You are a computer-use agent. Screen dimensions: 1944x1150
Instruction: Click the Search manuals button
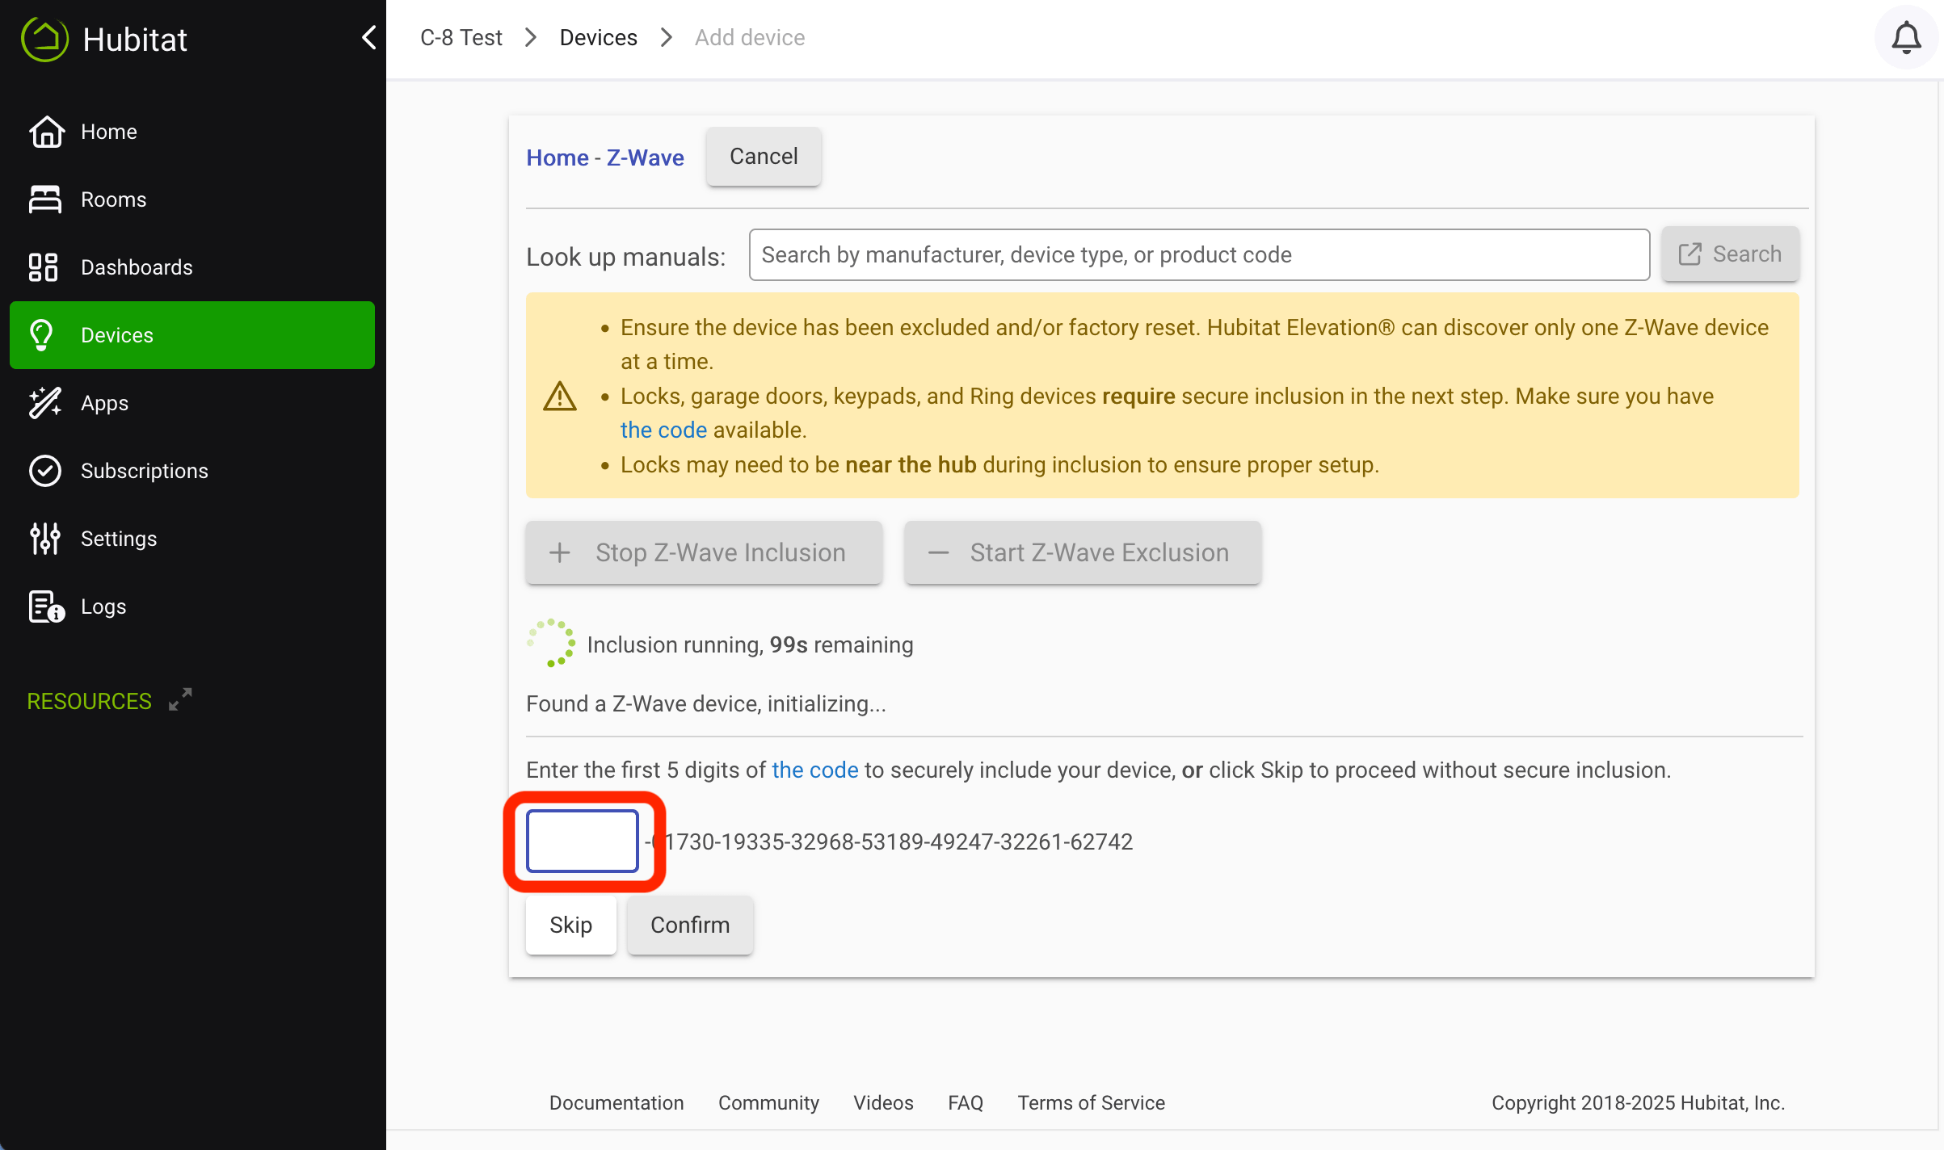click(x=1730, y=254)
